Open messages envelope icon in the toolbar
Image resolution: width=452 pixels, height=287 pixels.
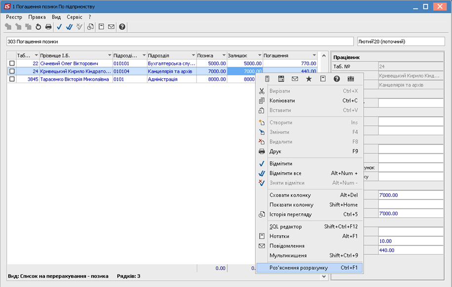(111, 27)
